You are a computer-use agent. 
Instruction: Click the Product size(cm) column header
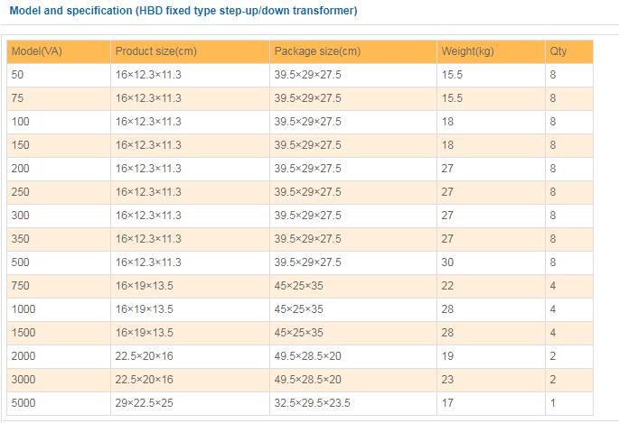tap(191, 51)
